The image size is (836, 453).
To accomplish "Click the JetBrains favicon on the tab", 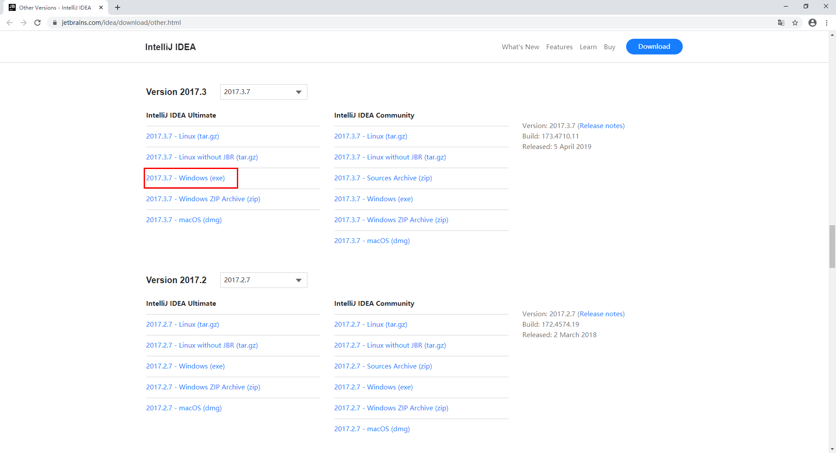I will [x=12, y=7].
